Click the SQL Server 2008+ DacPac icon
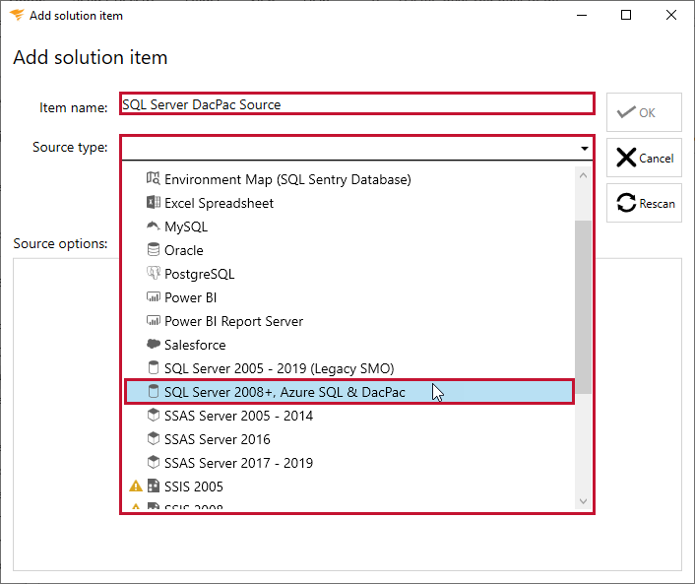Screen dimensions: 695x584 pyautogui.click(x=154, y=391)
